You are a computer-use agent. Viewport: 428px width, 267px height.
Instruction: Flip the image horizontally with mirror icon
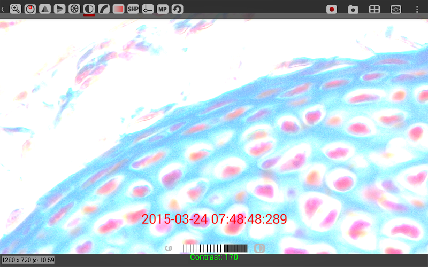point(45,9)
